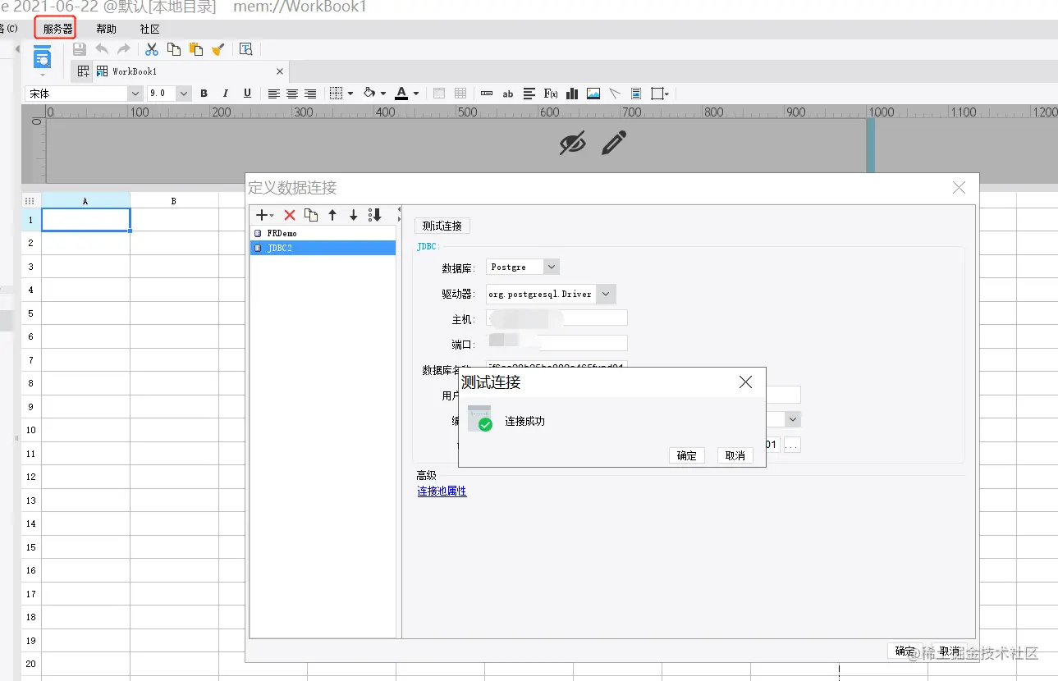The height and width of the screenshot is (681, 1058).
Task: Click the save icon in the toolbar
Action: point(80,49)
